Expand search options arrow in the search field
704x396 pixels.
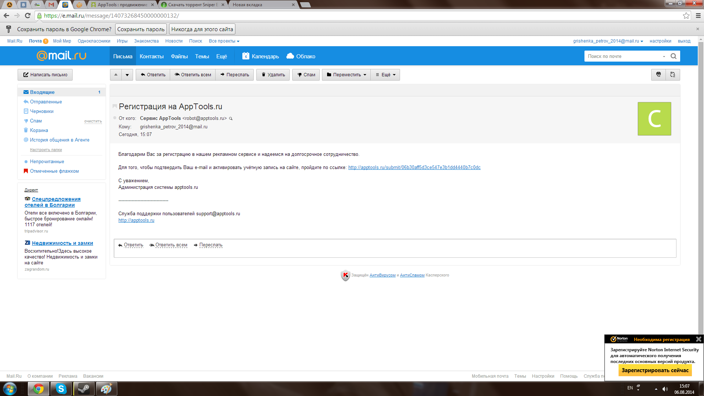pyautogui.click(x=664, y=56)
